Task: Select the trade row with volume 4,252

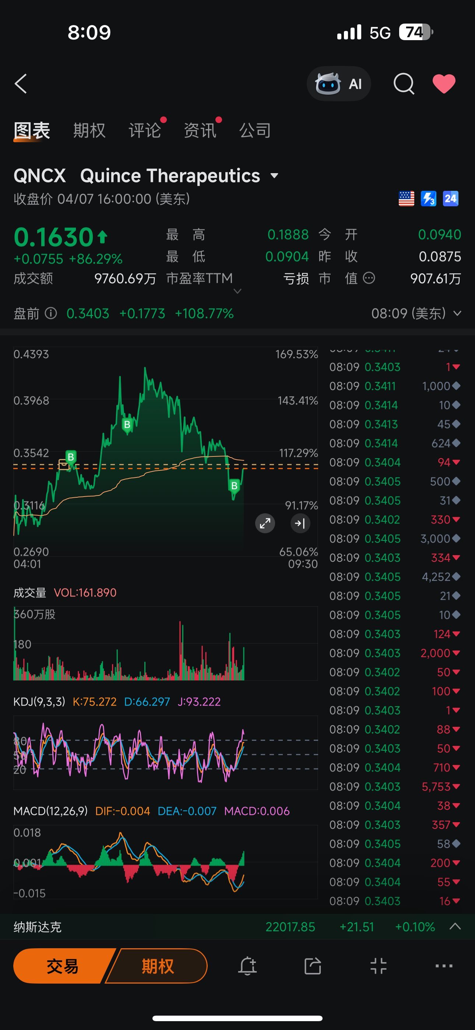Action: 395,577
